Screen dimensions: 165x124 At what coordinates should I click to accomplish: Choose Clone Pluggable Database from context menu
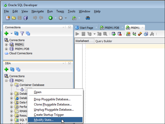[x=55, y=104]
